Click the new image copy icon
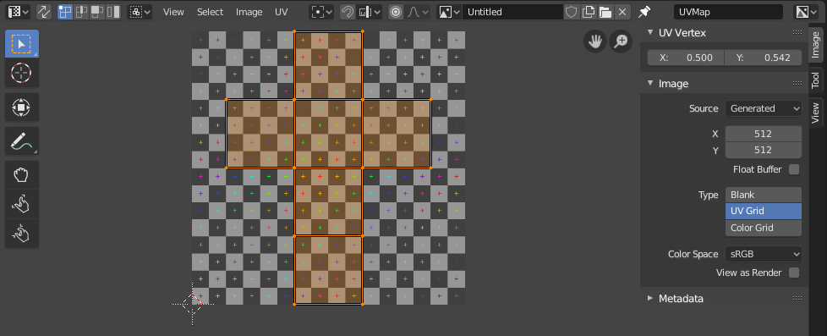 (x=588, y=12)
